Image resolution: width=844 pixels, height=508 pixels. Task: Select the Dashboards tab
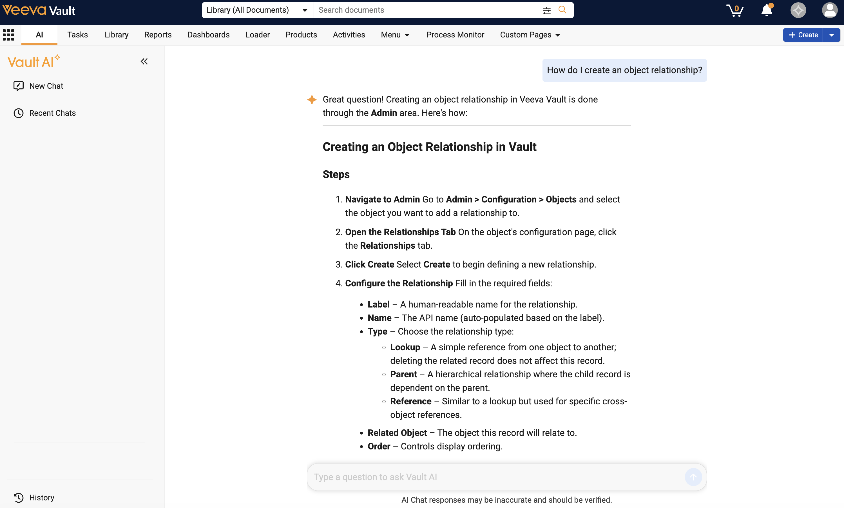[x=208, y=35]
